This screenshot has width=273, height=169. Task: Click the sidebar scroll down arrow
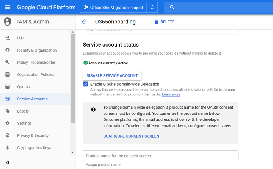73,152
